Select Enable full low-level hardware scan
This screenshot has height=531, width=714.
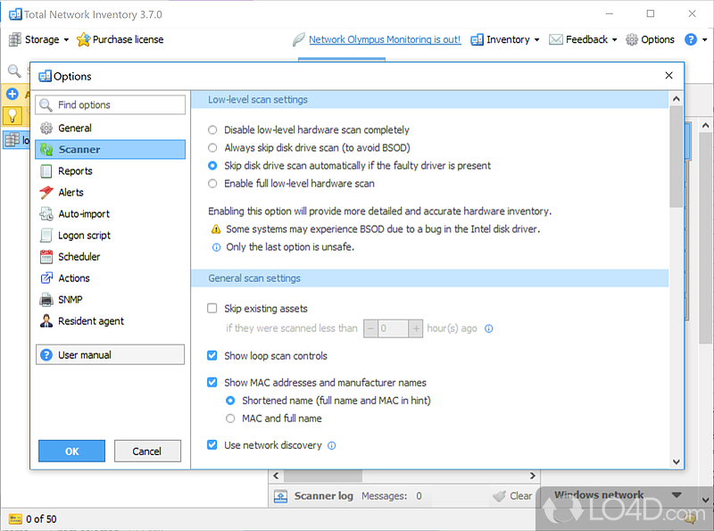pos(212,184)
